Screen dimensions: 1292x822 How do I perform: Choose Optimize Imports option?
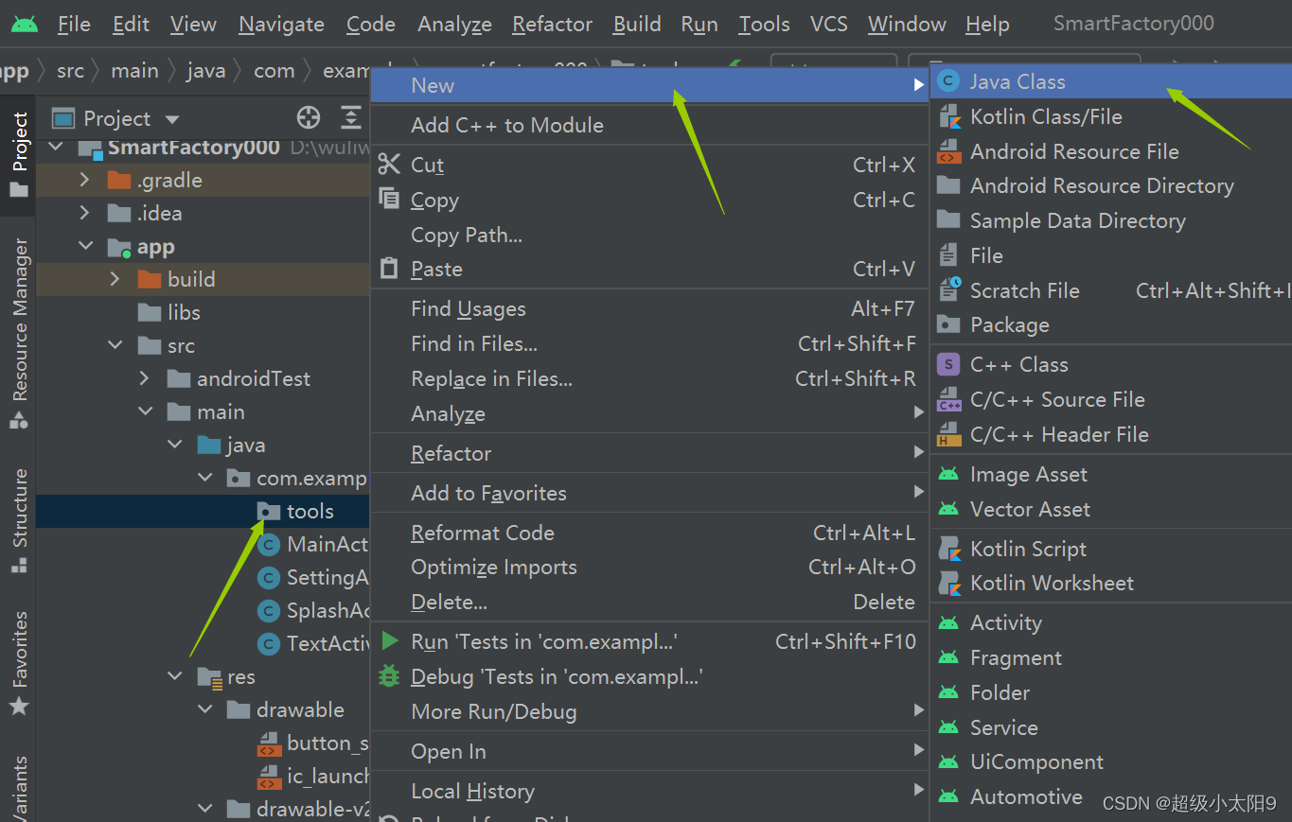click(x=649, y=568)
